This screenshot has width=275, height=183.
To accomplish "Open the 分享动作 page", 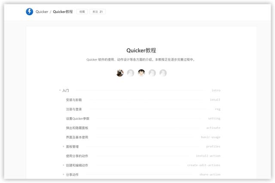I will (x=72, y=174).
